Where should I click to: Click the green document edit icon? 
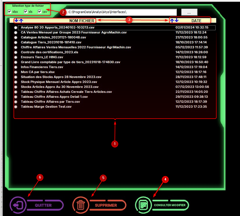click(143, 205)
